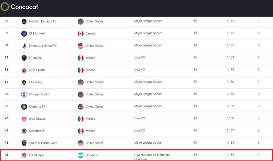The image size is (273, 161).
Task: Click the Canada flag in CF Montréal row
Action: pos(81,34)
